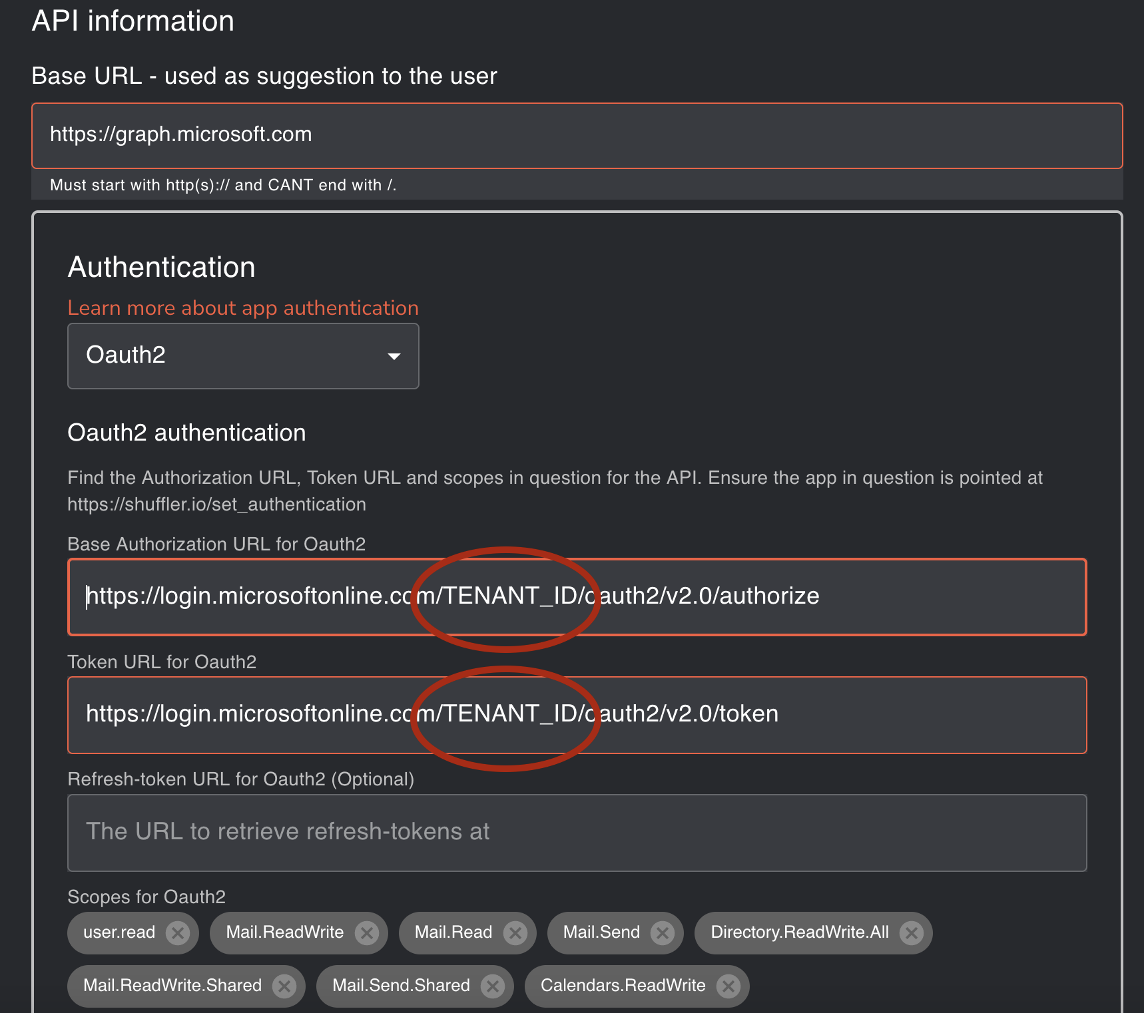Click the Refresh-token URL input field

tap(577, 833)
